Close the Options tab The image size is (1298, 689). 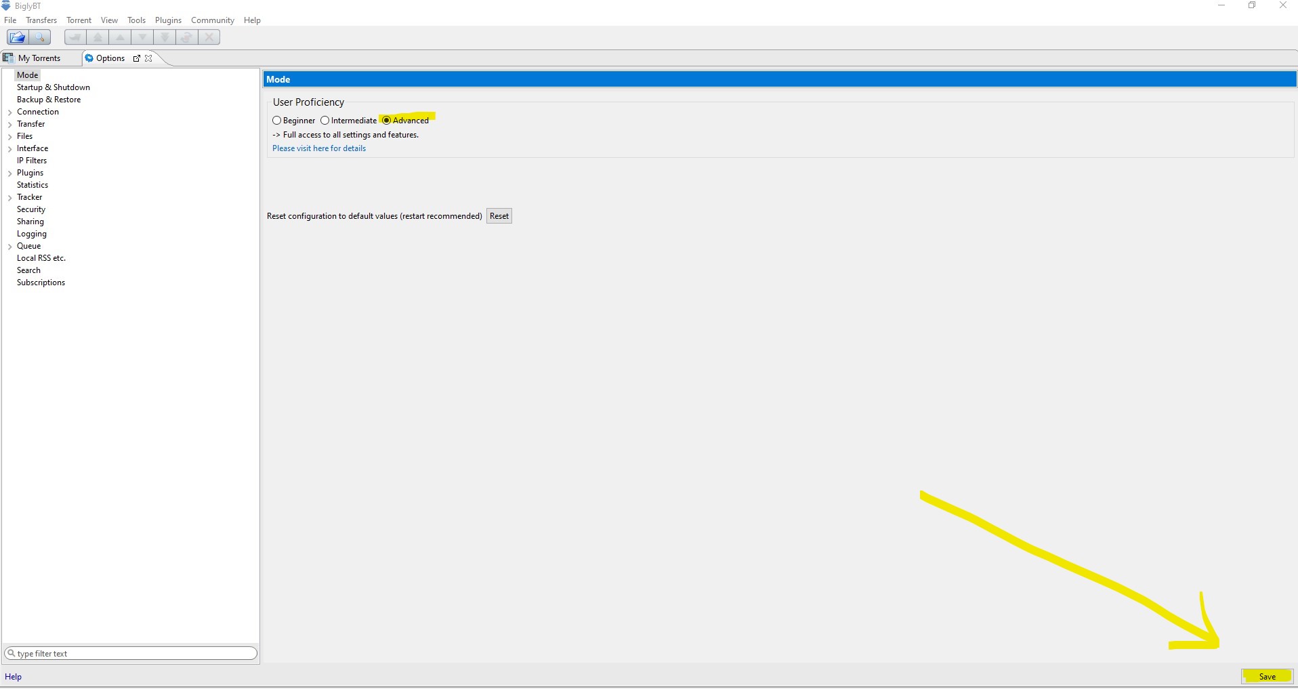coord(148,58)
